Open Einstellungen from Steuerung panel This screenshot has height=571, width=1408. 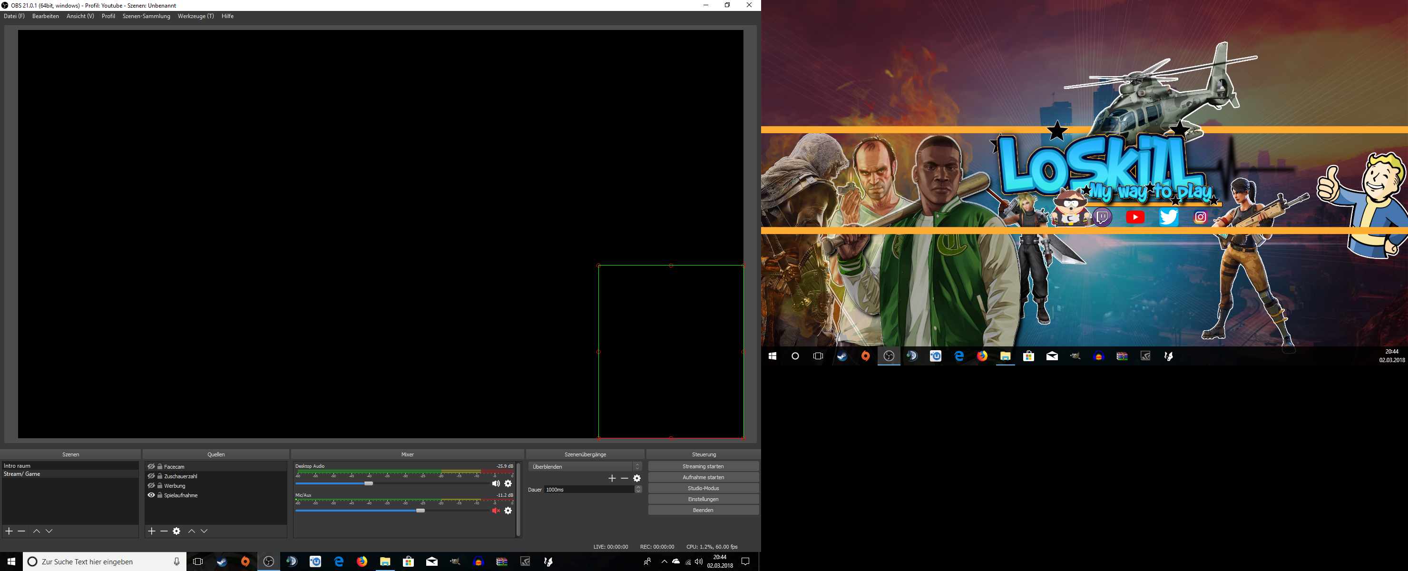click(703, 499)
